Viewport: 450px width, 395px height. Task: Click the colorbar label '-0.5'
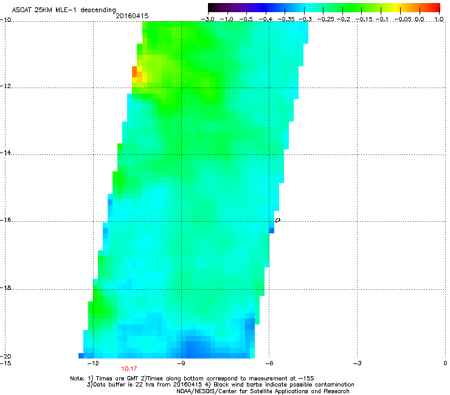pyautogui.click(x=246, y=19)
